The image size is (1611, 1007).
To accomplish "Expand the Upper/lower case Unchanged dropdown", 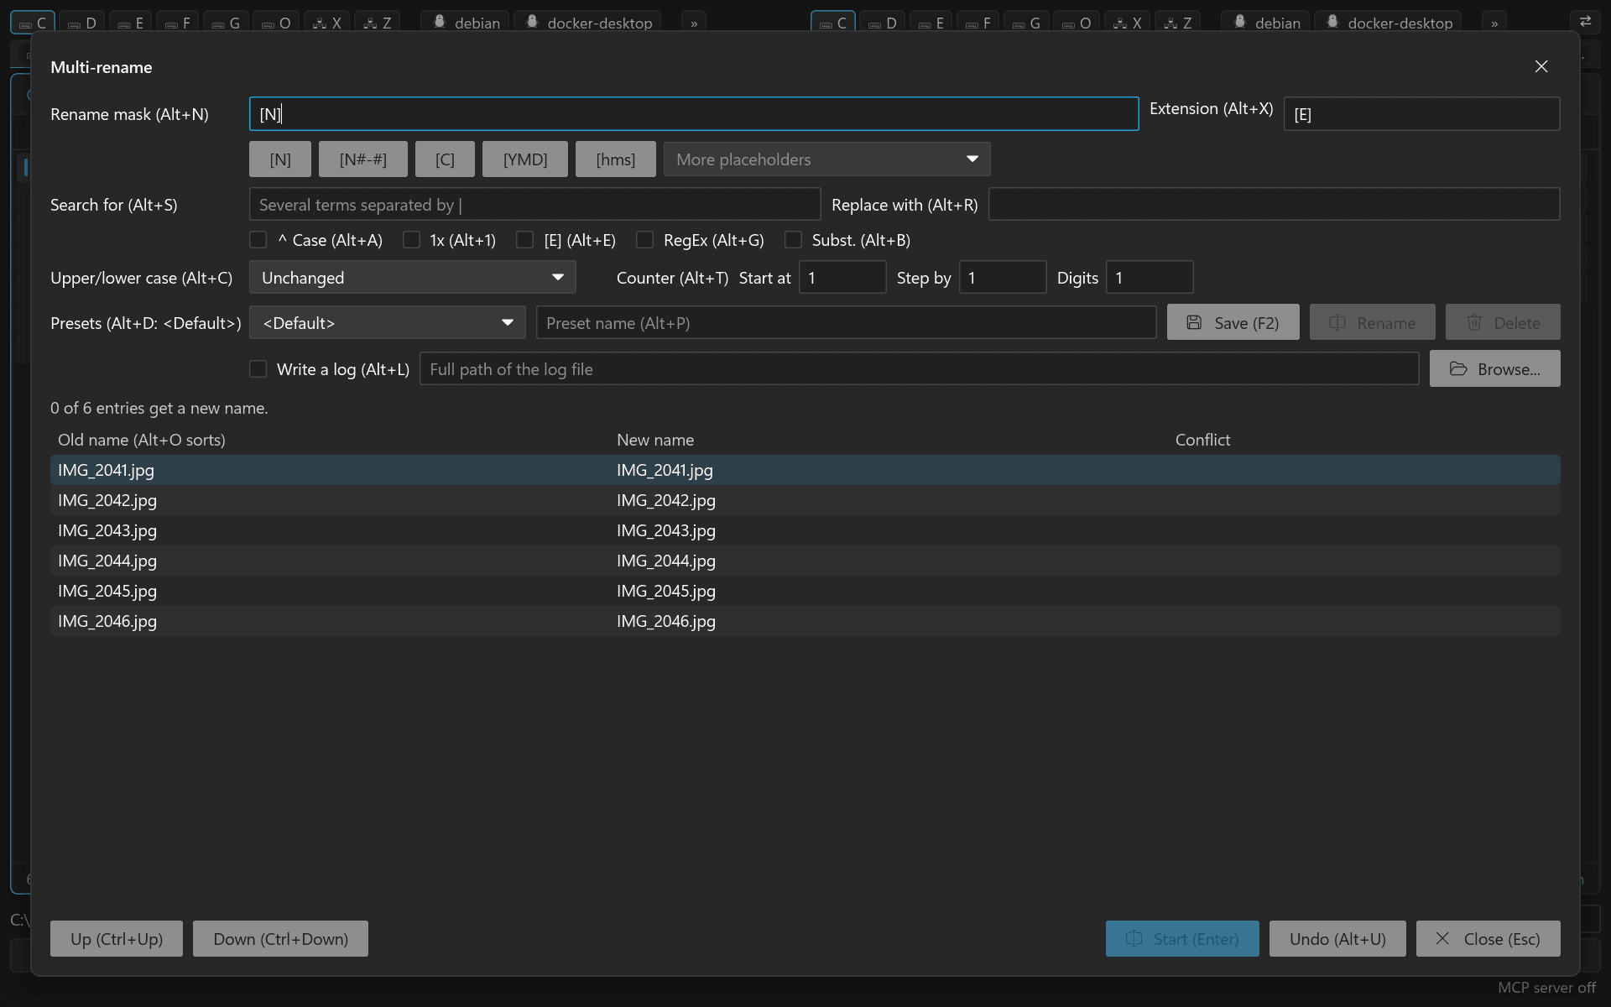I will [x=413, y=278].
